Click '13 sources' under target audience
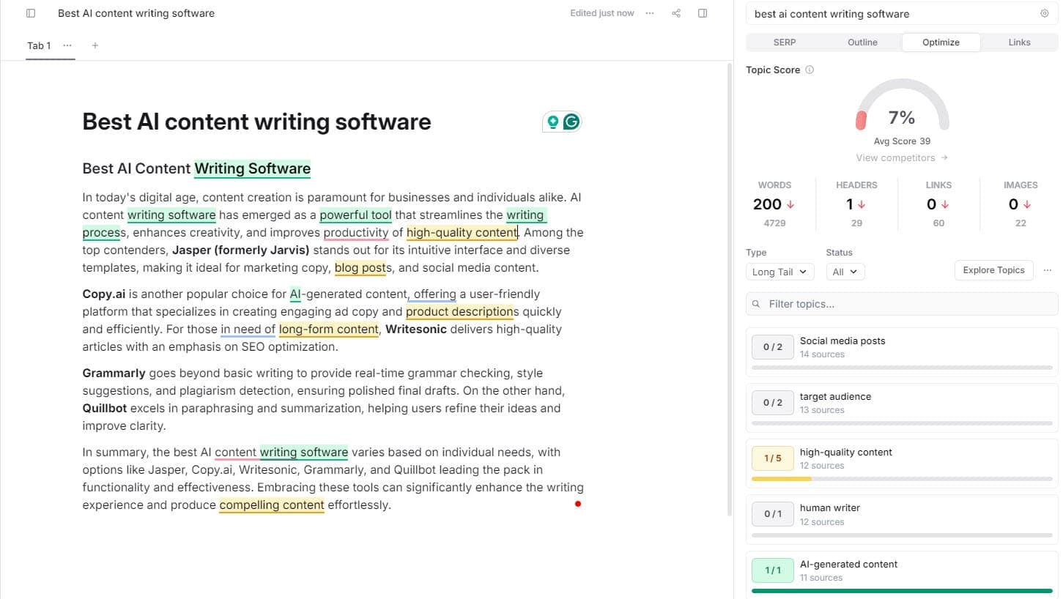The width and height of the screenshot is (1063, 599). click(x=822, y=410)
